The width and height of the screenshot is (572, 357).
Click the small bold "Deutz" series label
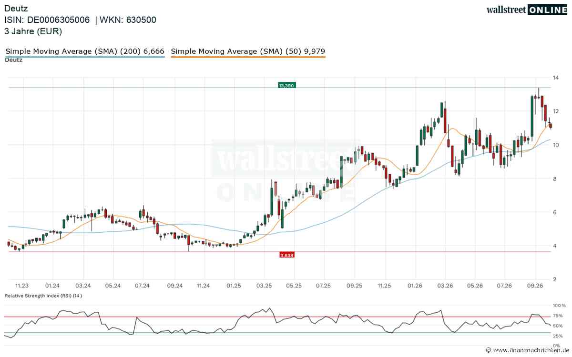[x=14, y=60]
